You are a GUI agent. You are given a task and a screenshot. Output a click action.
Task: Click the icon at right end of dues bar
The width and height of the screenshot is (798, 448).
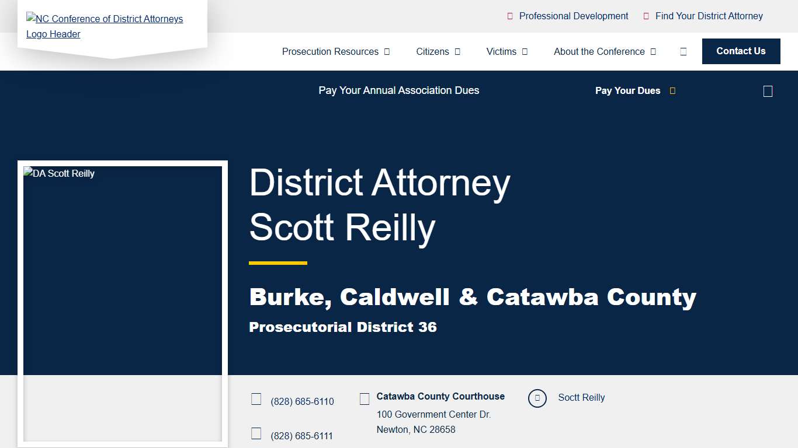767,90
